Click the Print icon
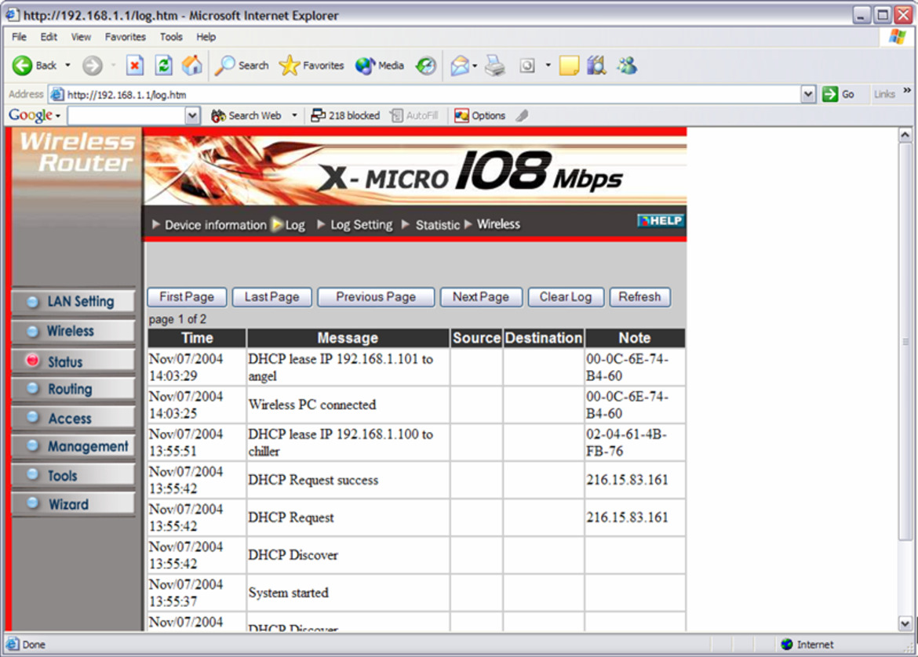 495,66
